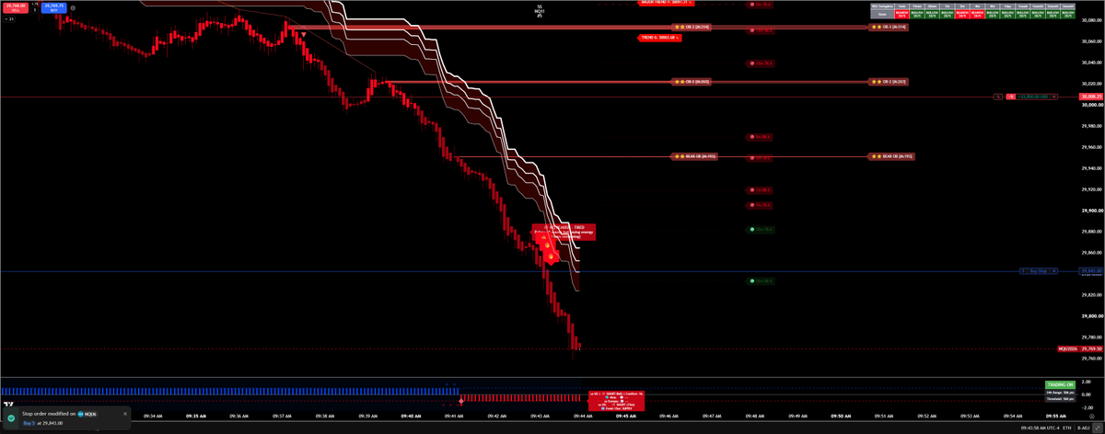
Task: Click the Buy Stop order label
Action: [1039, 271]
